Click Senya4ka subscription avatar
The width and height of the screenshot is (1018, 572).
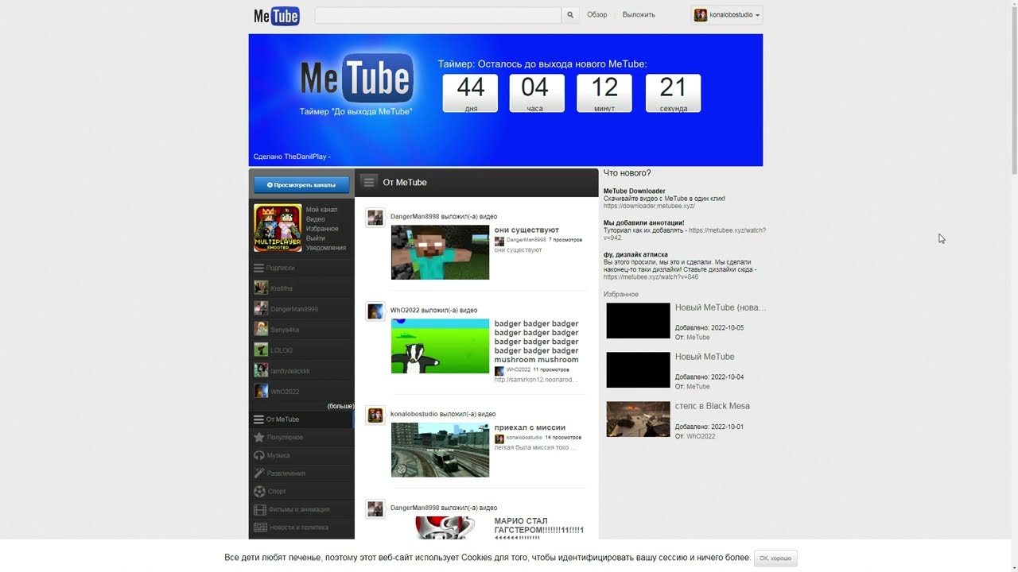pyautogui.click(x=261, y=329)
